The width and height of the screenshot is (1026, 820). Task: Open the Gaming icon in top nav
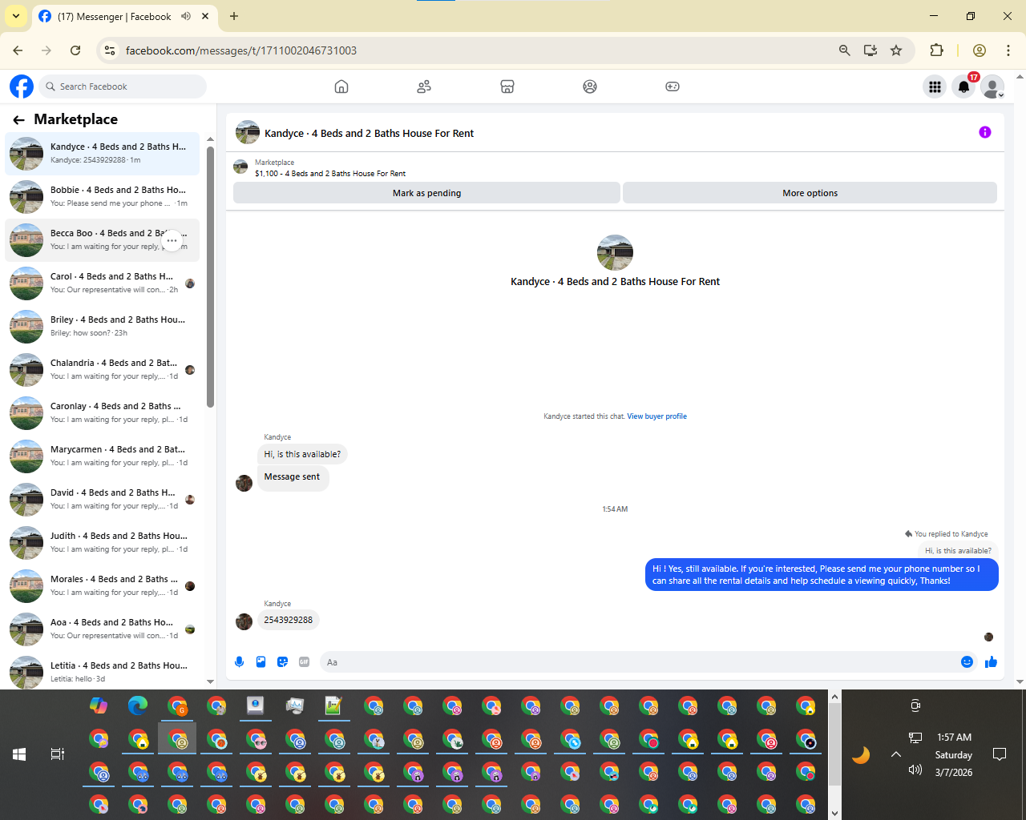673,86
